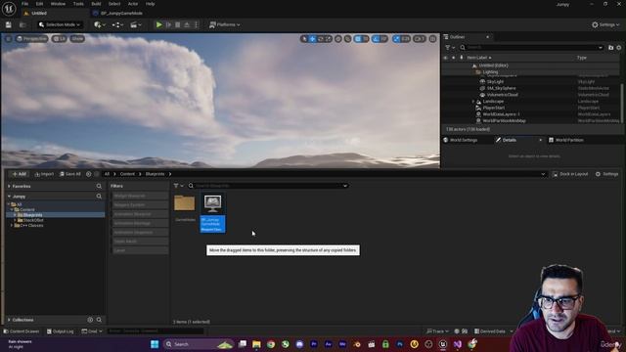Open play options three-dot menu
Image resolution: width=626 pixels, height=352 pixels.
coord(196,24)
